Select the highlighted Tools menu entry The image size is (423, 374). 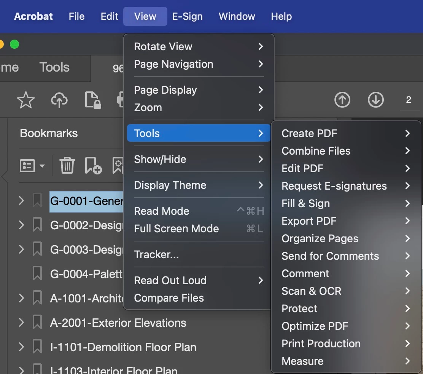(x=199, y=133)
